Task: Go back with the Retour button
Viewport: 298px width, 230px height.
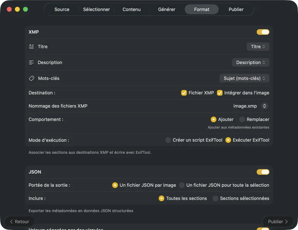Action: coord(19,222)
